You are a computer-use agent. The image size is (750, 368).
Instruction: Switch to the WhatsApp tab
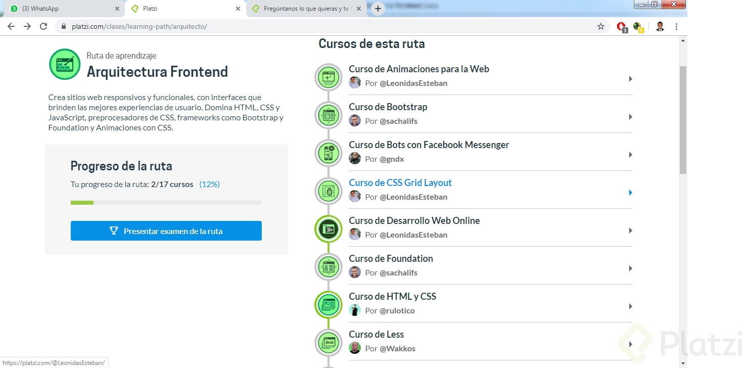click(x=64, y=9)
